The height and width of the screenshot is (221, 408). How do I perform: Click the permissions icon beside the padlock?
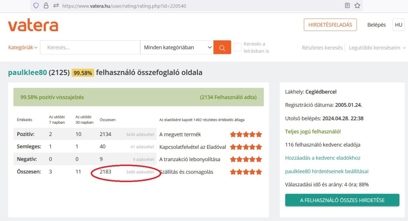point(55,6)
